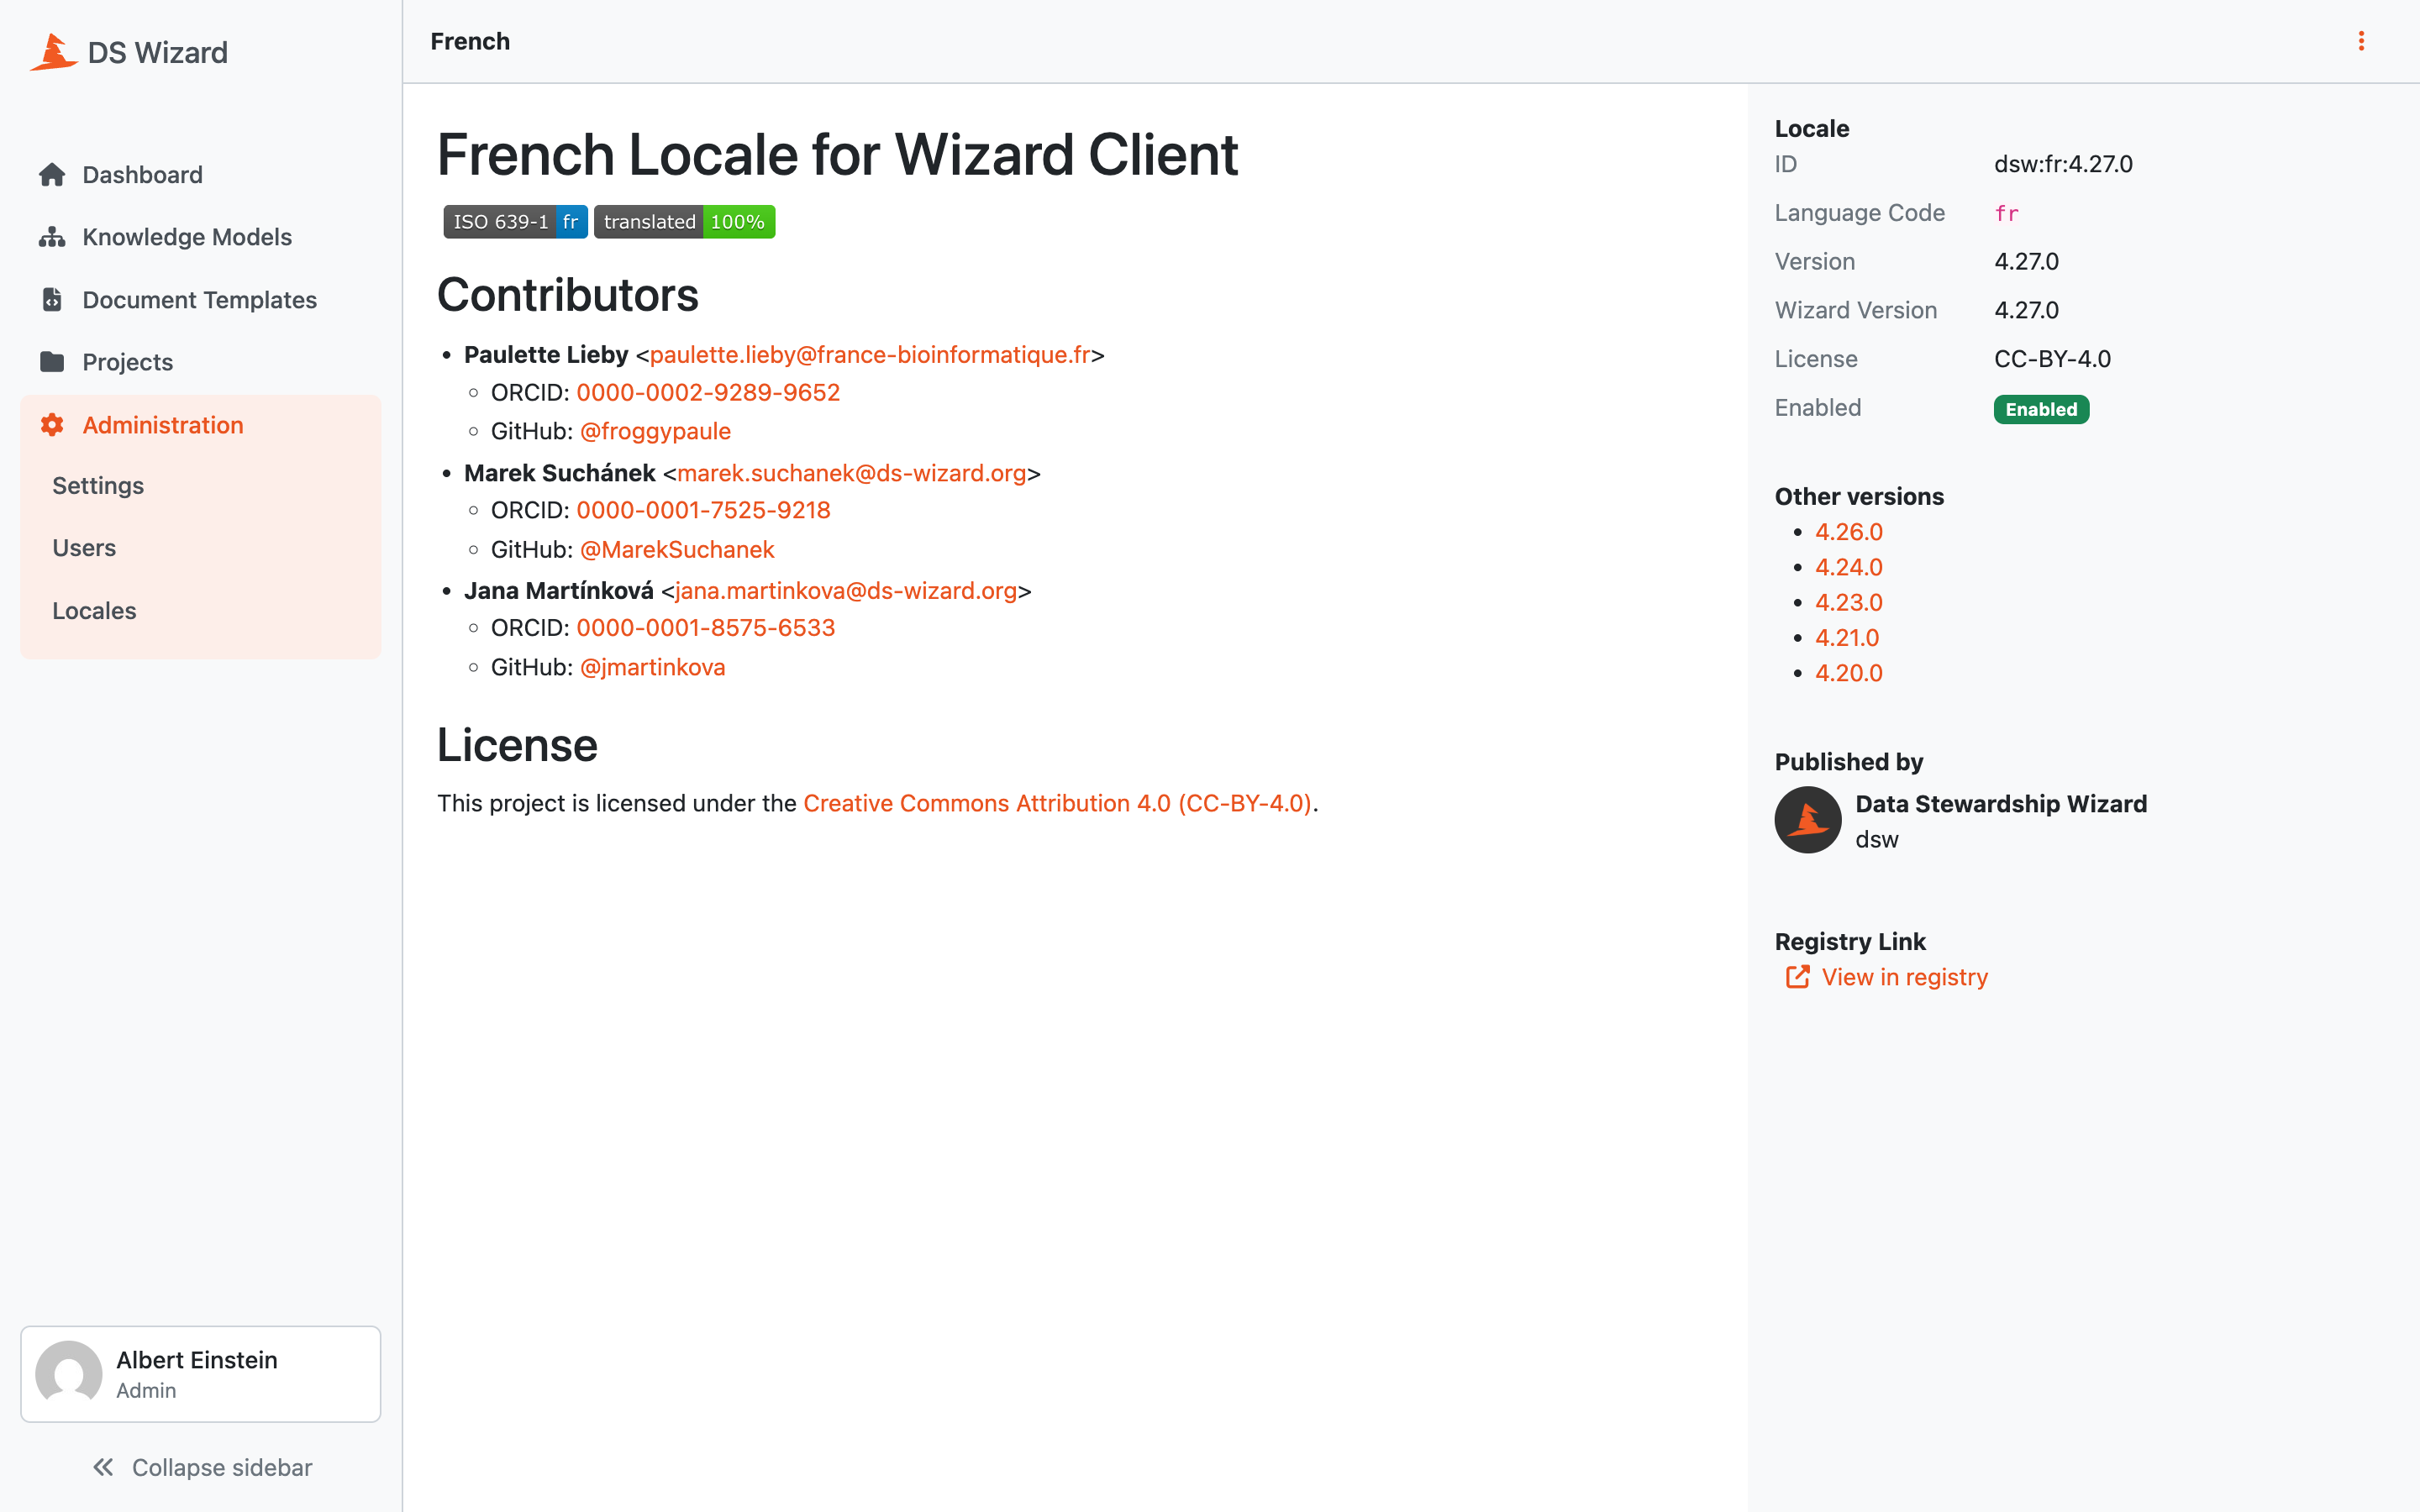This screenshot has height=1512, width=2420.
Task: Open GitHub @jmartinkova profile
Action: (x=653, y=667)
